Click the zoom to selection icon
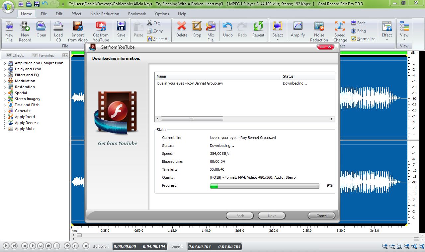Image resolution: width=425 pixels, height=252 pixels. coord(399,246)
